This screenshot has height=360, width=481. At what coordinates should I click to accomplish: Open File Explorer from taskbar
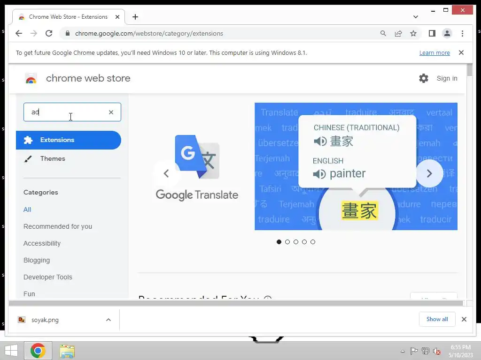pyautogui.click(x=67, y=351)
